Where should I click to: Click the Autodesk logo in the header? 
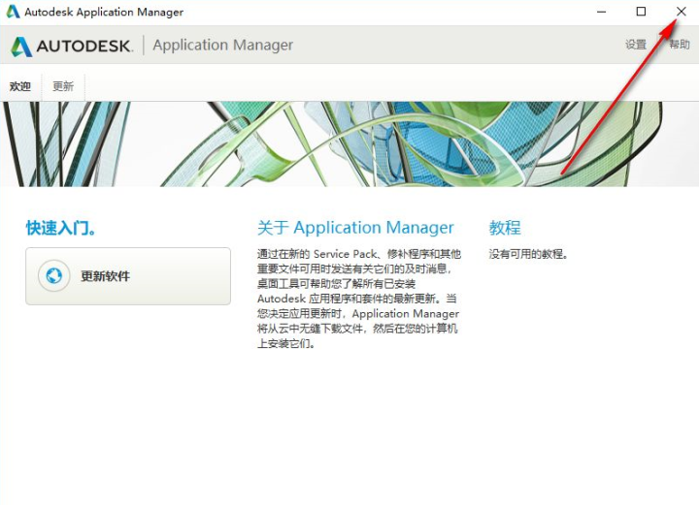(x=21, y=46)
